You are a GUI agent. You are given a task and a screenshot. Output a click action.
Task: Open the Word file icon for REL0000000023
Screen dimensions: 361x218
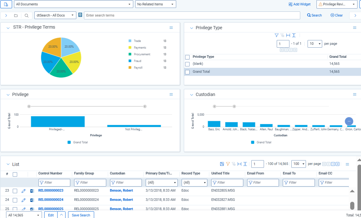click(x=32, y=191)
